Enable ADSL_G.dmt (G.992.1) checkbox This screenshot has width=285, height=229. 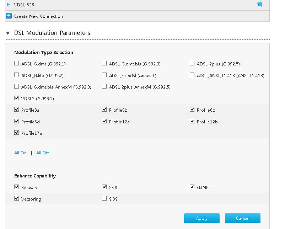pos(16,64)
